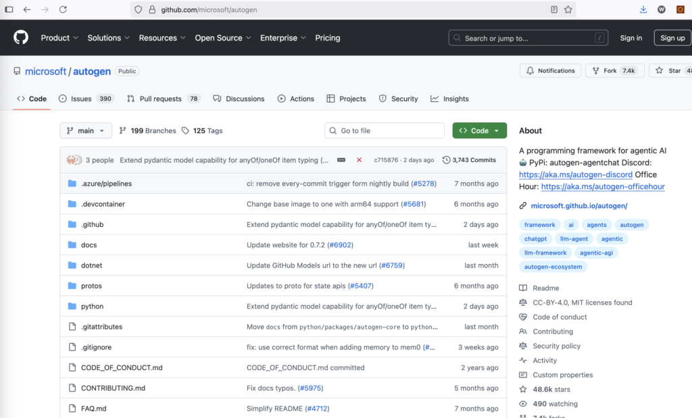Open the green Code dropdown button
692x418 pixels.
click(x=479, y=130)
